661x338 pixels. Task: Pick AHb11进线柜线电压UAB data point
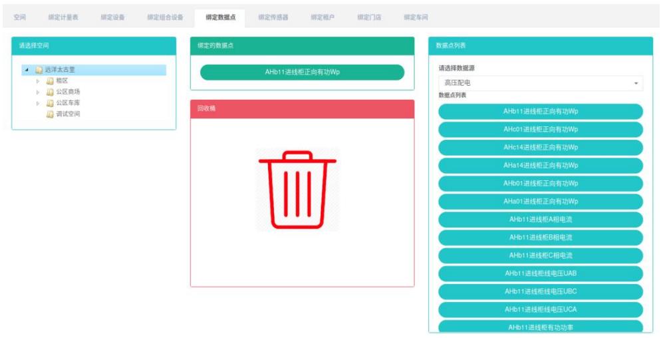click(x=540, y=273)
